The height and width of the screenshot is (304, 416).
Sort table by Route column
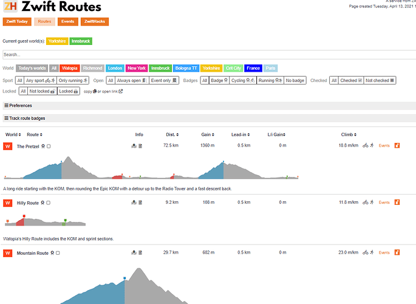pos(35,134)
